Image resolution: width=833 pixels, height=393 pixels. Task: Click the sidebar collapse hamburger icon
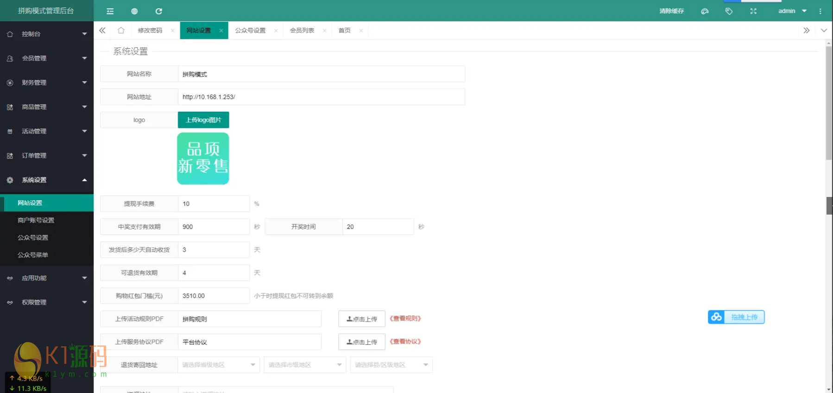point(110,11)
